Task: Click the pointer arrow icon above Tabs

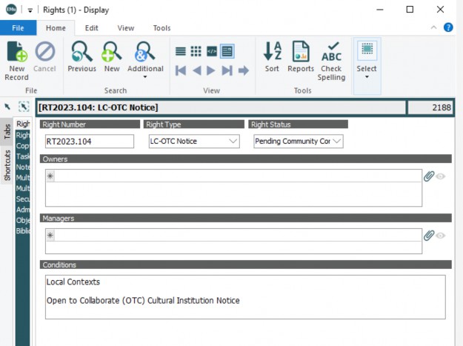Action: pyautogui.click(x=7, y=107)
